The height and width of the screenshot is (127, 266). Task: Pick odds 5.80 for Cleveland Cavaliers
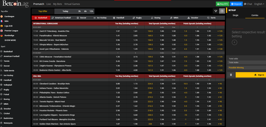118,84
